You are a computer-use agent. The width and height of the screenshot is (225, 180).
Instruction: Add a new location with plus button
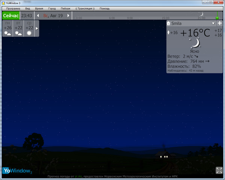tap(219, 23)
